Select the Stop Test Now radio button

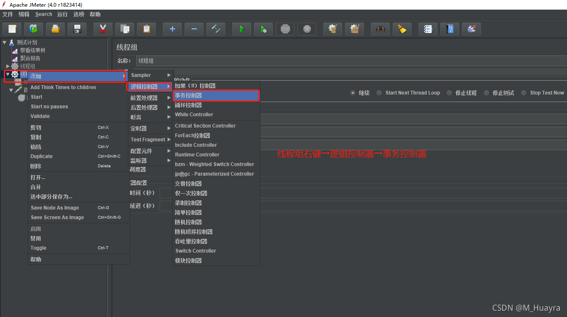pyautogui.click(x=524, y=93)
